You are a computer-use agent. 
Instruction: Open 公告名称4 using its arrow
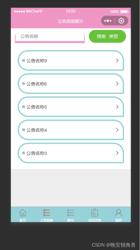point(117,130)
